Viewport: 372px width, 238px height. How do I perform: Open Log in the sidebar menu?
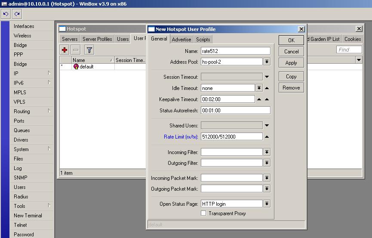pyautogui.click(x=18, y=168)
